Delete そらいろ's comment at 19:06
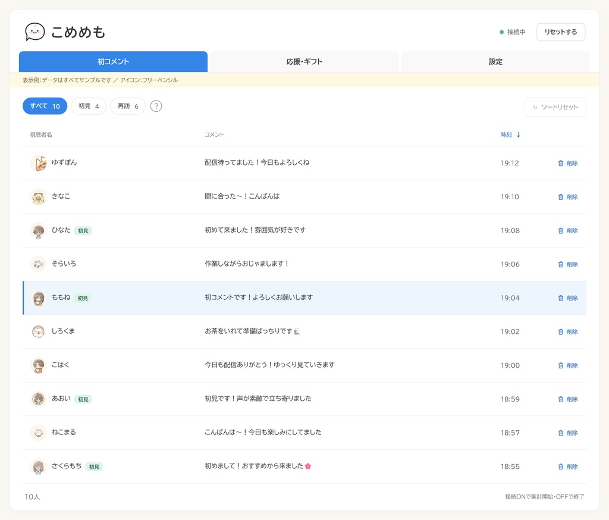This screenshot has height=520, width=609. tap(568, 264)
